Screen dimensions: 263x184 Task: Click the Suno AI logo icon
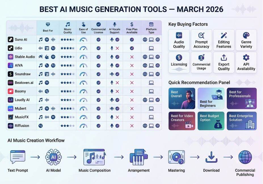(x=10, y=40)
